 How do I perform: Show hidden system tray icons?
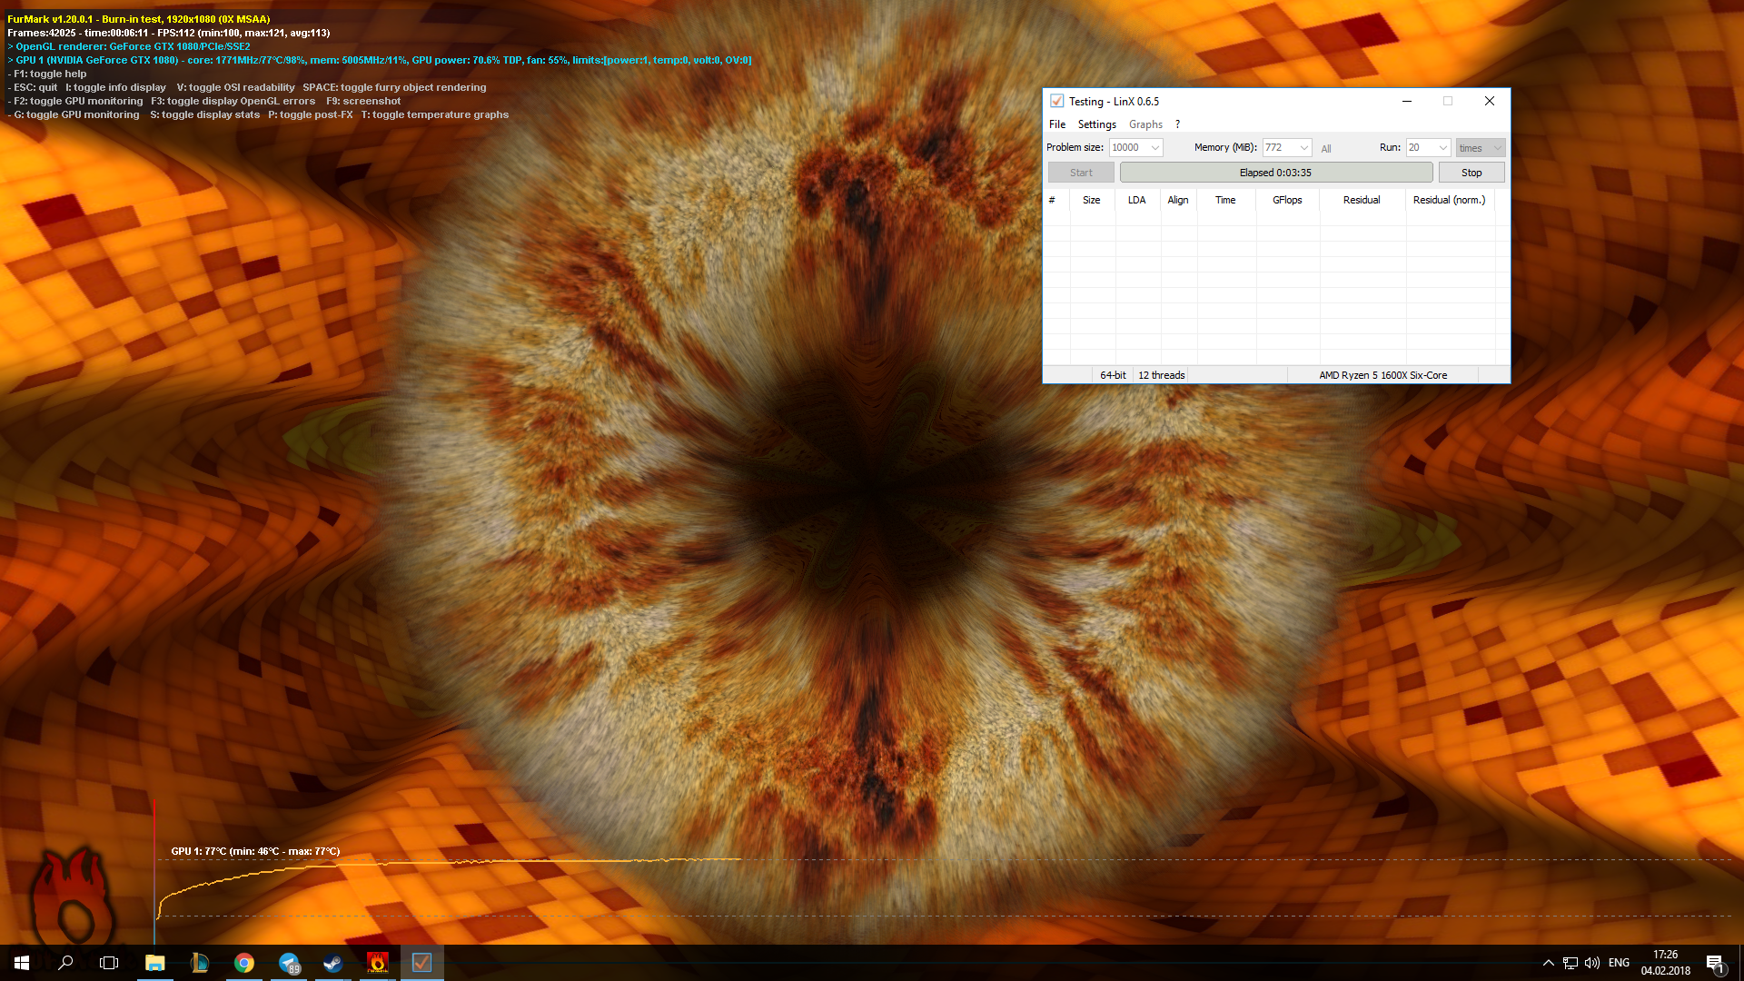1548,963
